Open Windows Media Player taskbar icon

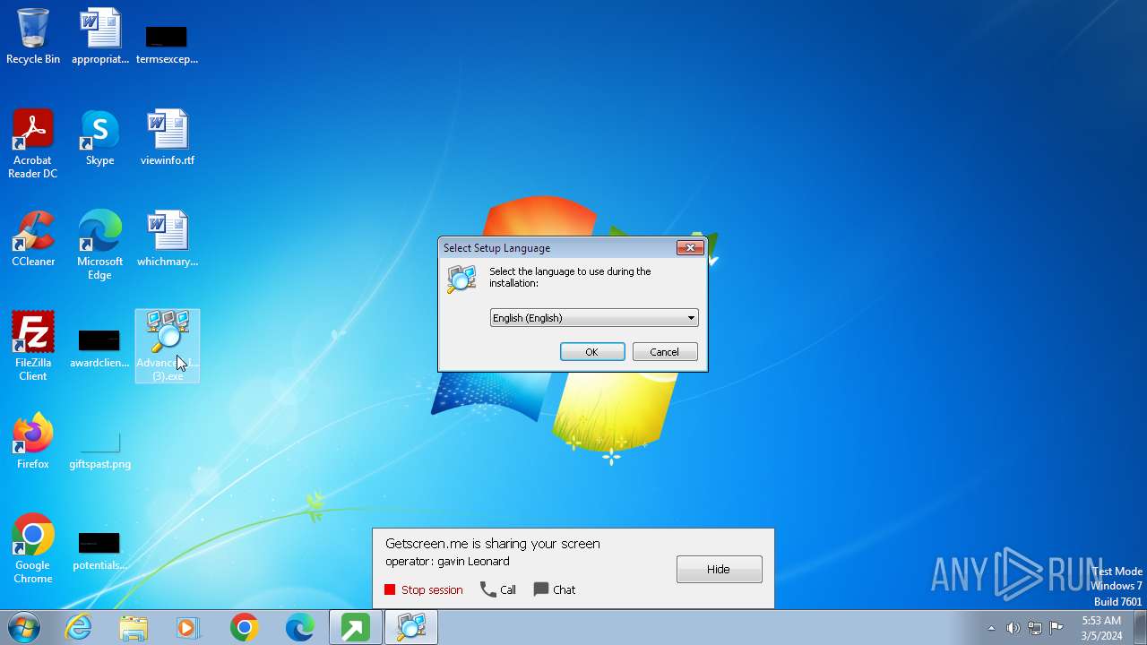coord(188,628)
